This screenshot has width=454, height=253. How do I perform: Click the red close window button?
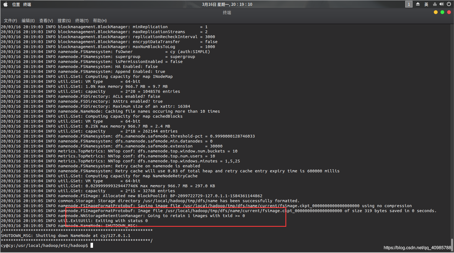click(x=449, y=12)
